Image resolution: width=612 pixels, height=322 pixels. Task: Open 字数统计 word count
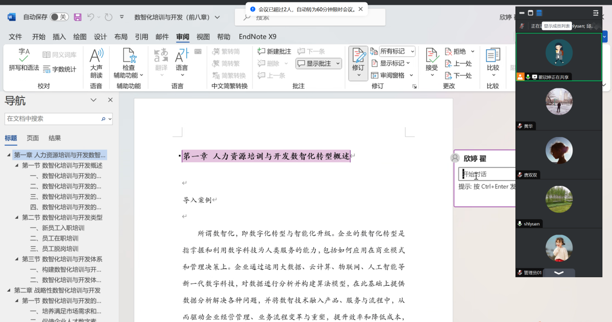coord(59,70)
